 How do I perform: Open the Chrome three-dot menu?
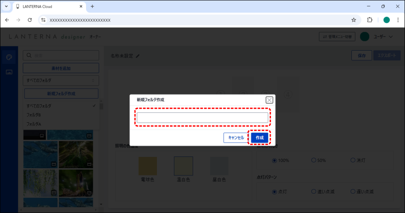coord(398,20)
